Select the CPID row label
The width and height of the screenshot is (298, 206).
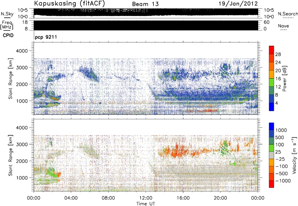[8, 35]
